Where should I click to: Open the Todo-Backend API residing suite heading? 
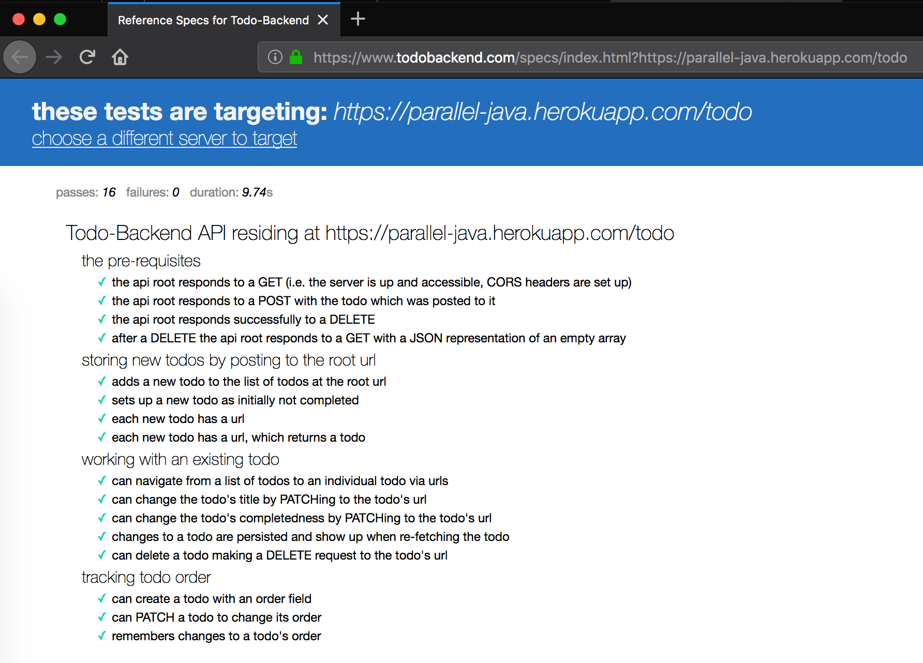click(x=369, y=233)
